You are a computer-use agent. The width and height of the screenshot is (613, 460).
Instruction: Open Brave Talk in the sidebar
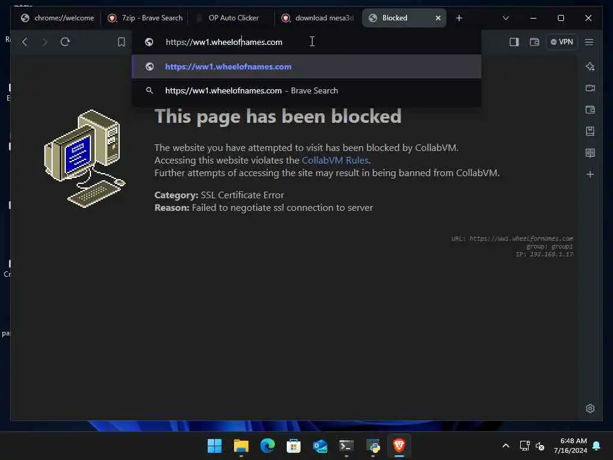click(x=590, y=88)
